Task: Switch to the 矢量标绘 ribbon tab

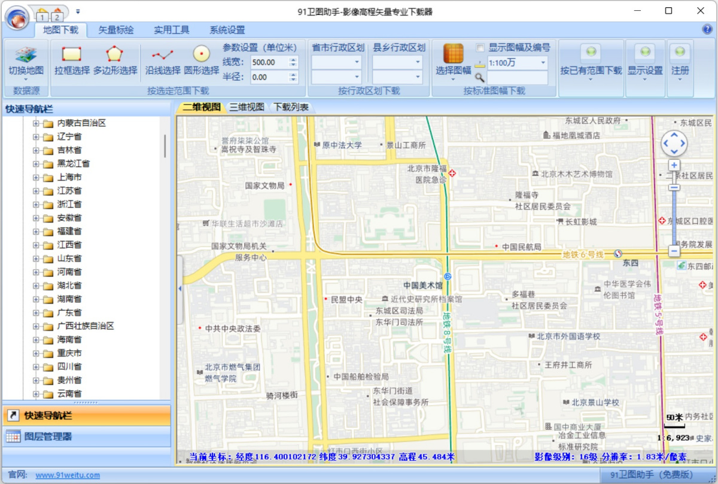Action: tap(115, 29)
